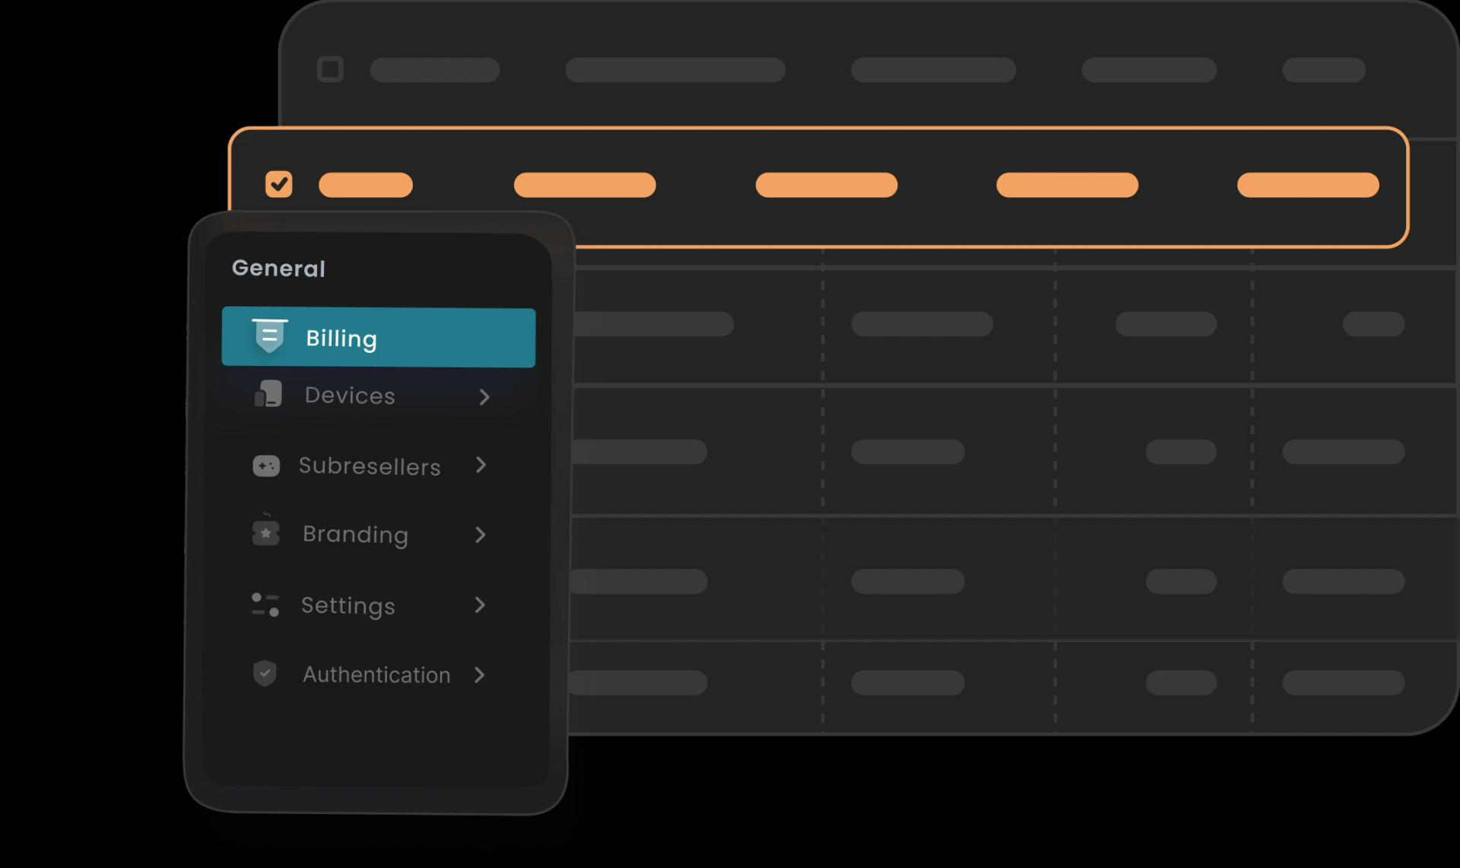
Task: Click the first orange pill in the selected row
Action: (x=366, y=183)
